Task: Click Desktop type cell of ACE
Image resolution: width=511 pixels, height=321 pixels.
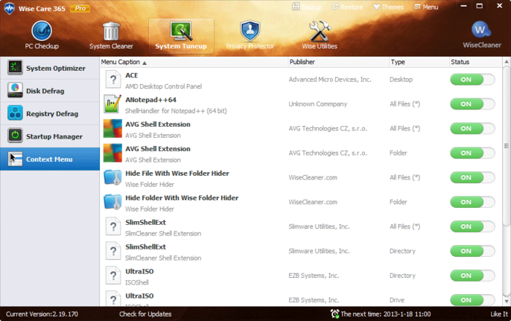Action: coord(401,80)
